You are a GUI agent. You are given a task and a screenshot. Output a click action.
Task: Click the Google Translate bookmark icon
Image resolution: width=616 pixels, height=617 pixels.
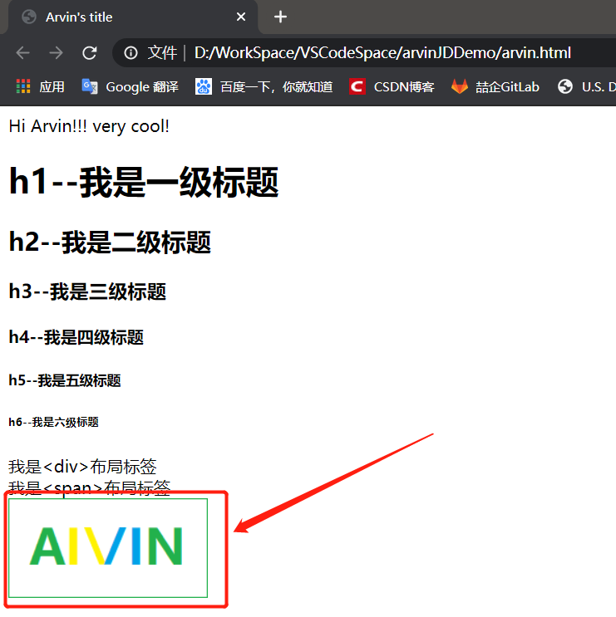click(90, 86)
